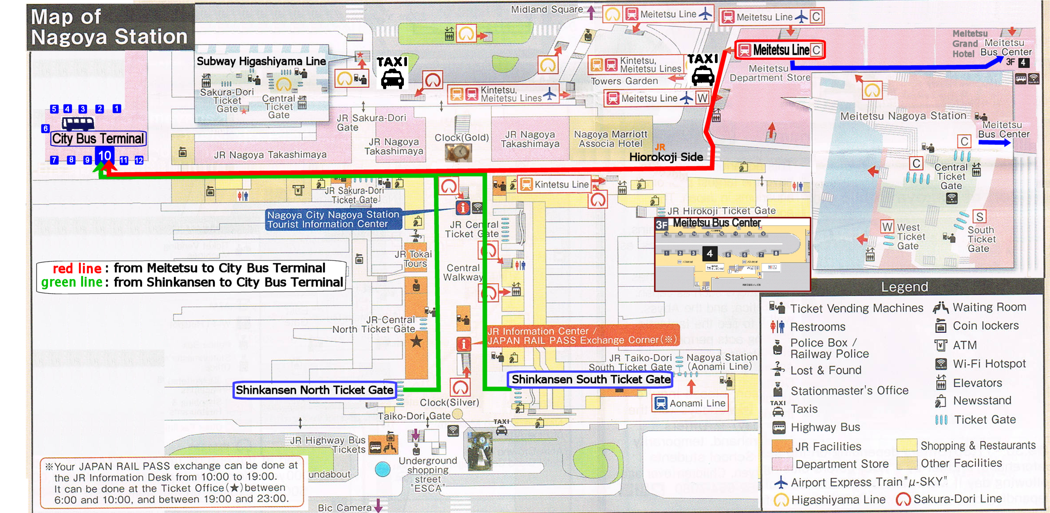Click the Bic Camera label
The height and width of the screenshot is (513, 1050).
point(344,508)
